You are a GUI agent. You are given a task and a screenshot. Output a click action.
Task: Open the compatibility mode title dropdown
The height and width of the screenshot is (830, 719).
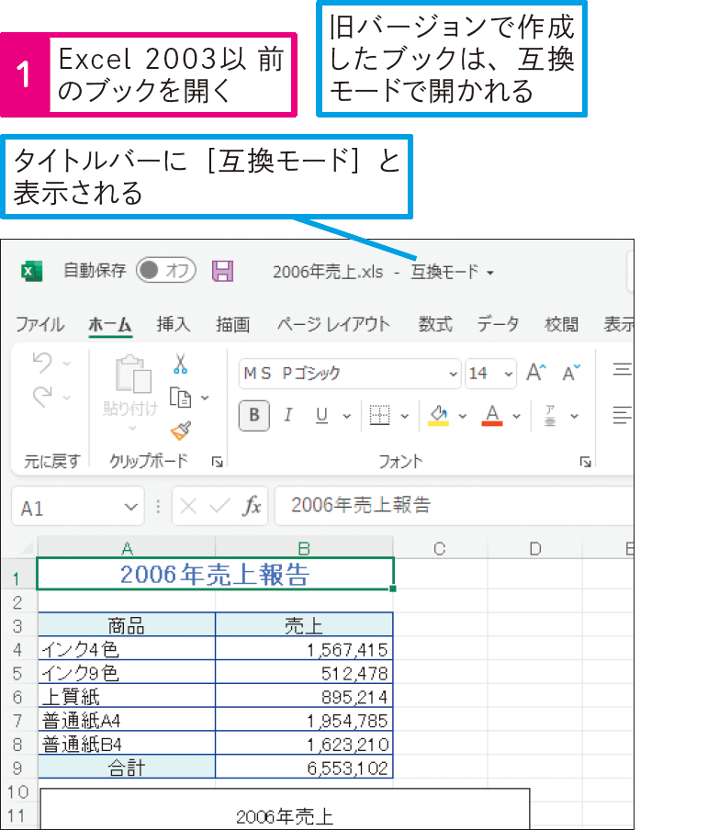coord(490,273)
